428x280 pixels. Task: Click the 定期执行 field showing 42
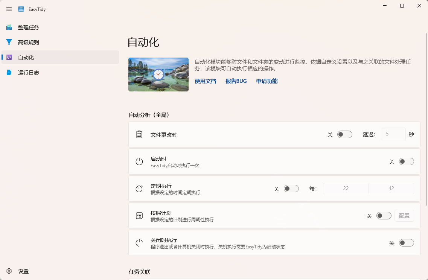pyautogui.click(x=391, y=188)
